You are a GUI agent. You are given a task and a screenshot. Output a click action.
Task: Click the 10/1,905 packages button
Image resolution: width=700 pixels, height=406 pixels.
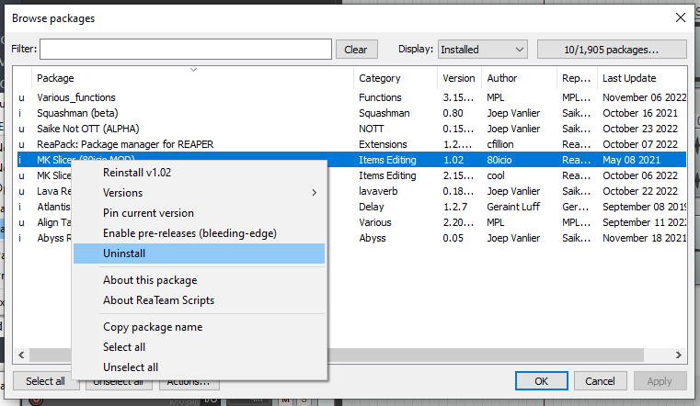(x=612, y=49)
